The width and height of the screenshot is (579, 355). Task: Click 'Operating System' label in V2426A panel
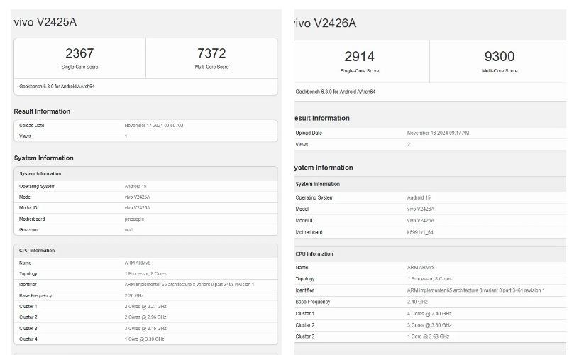314,197
